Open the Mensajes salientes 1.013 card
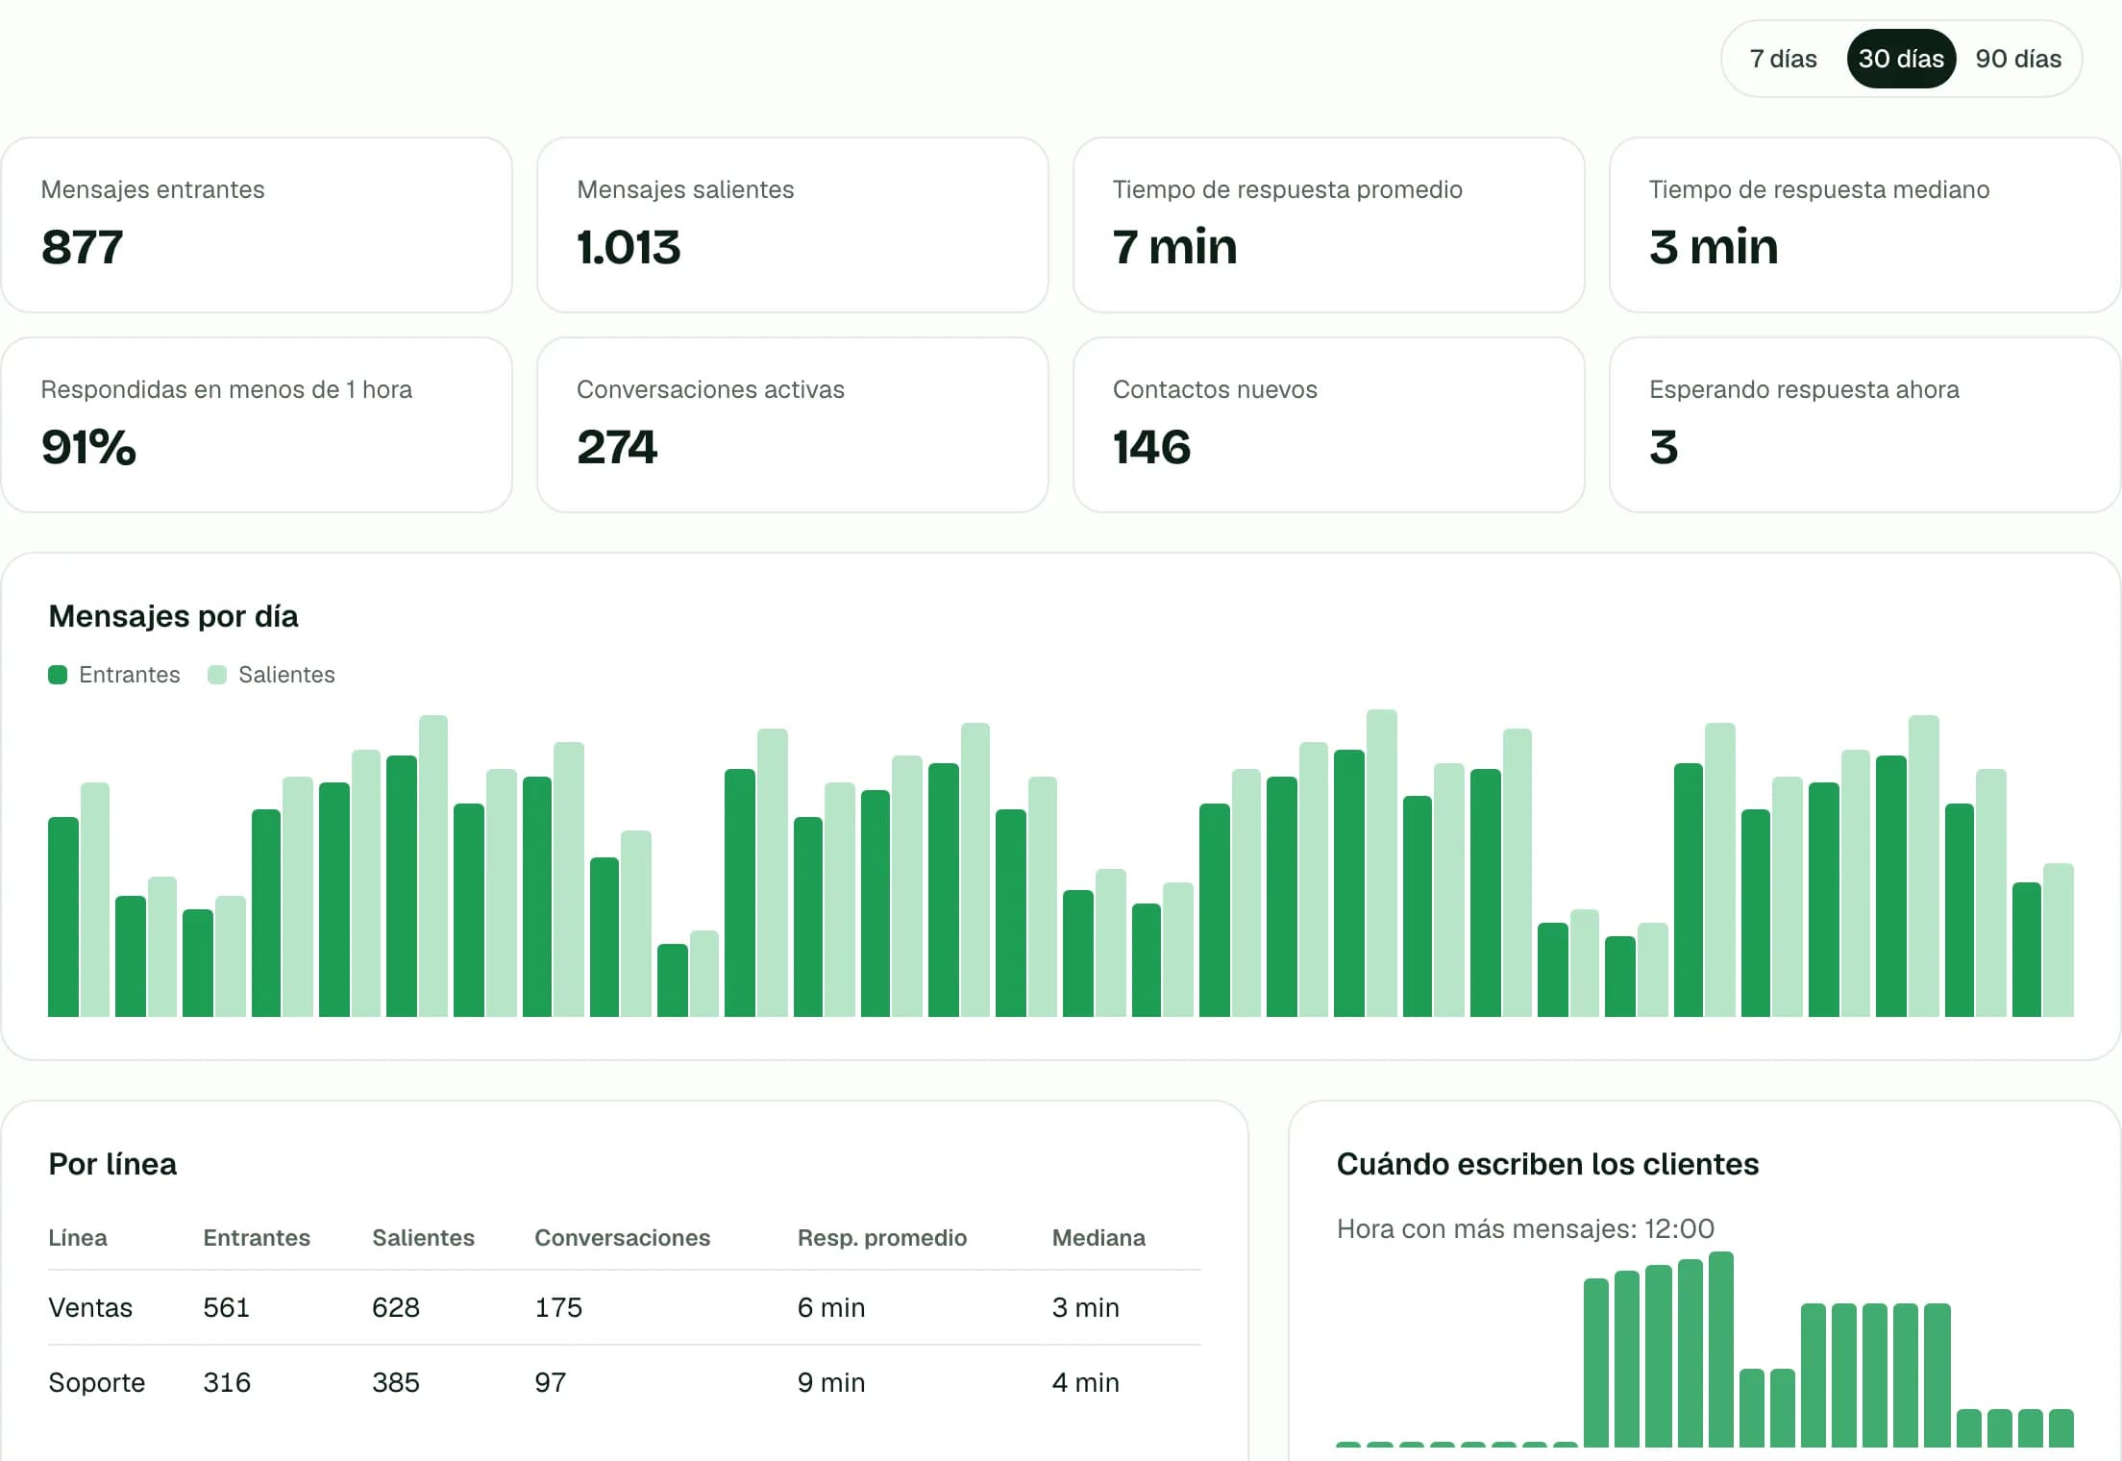 tap(793, 225)
